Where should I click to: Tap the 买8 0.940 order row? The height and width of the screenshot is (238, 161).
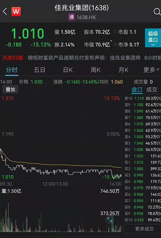(142, 207)
